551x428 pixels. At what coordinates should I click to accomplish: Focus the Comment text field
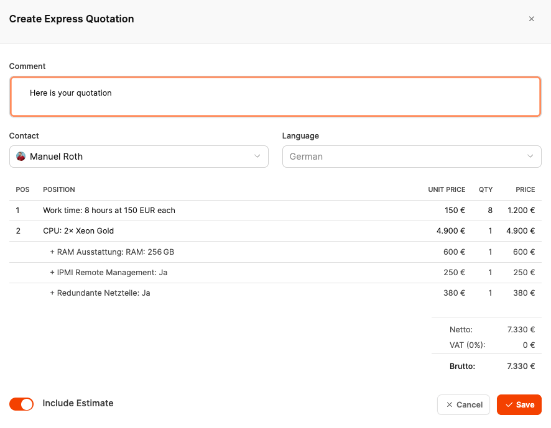coord(275,96)
